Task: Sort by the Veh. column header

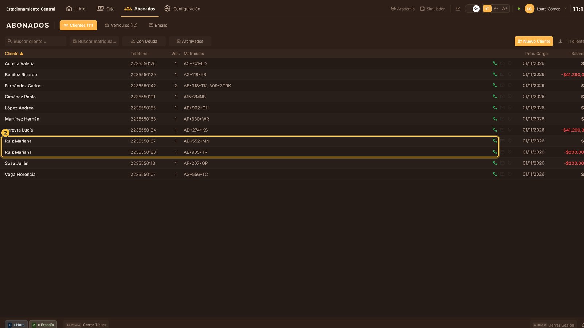Action: 176,54
